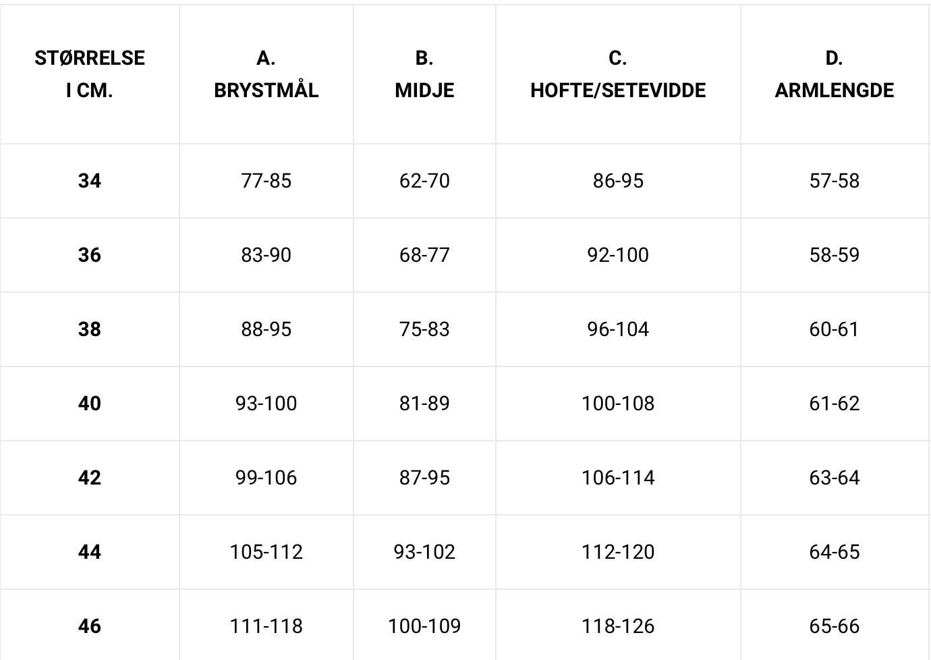Click the D. ARMLENGDE column header
Viewport: 931px width, 660px height.
(x=835, y=74)
